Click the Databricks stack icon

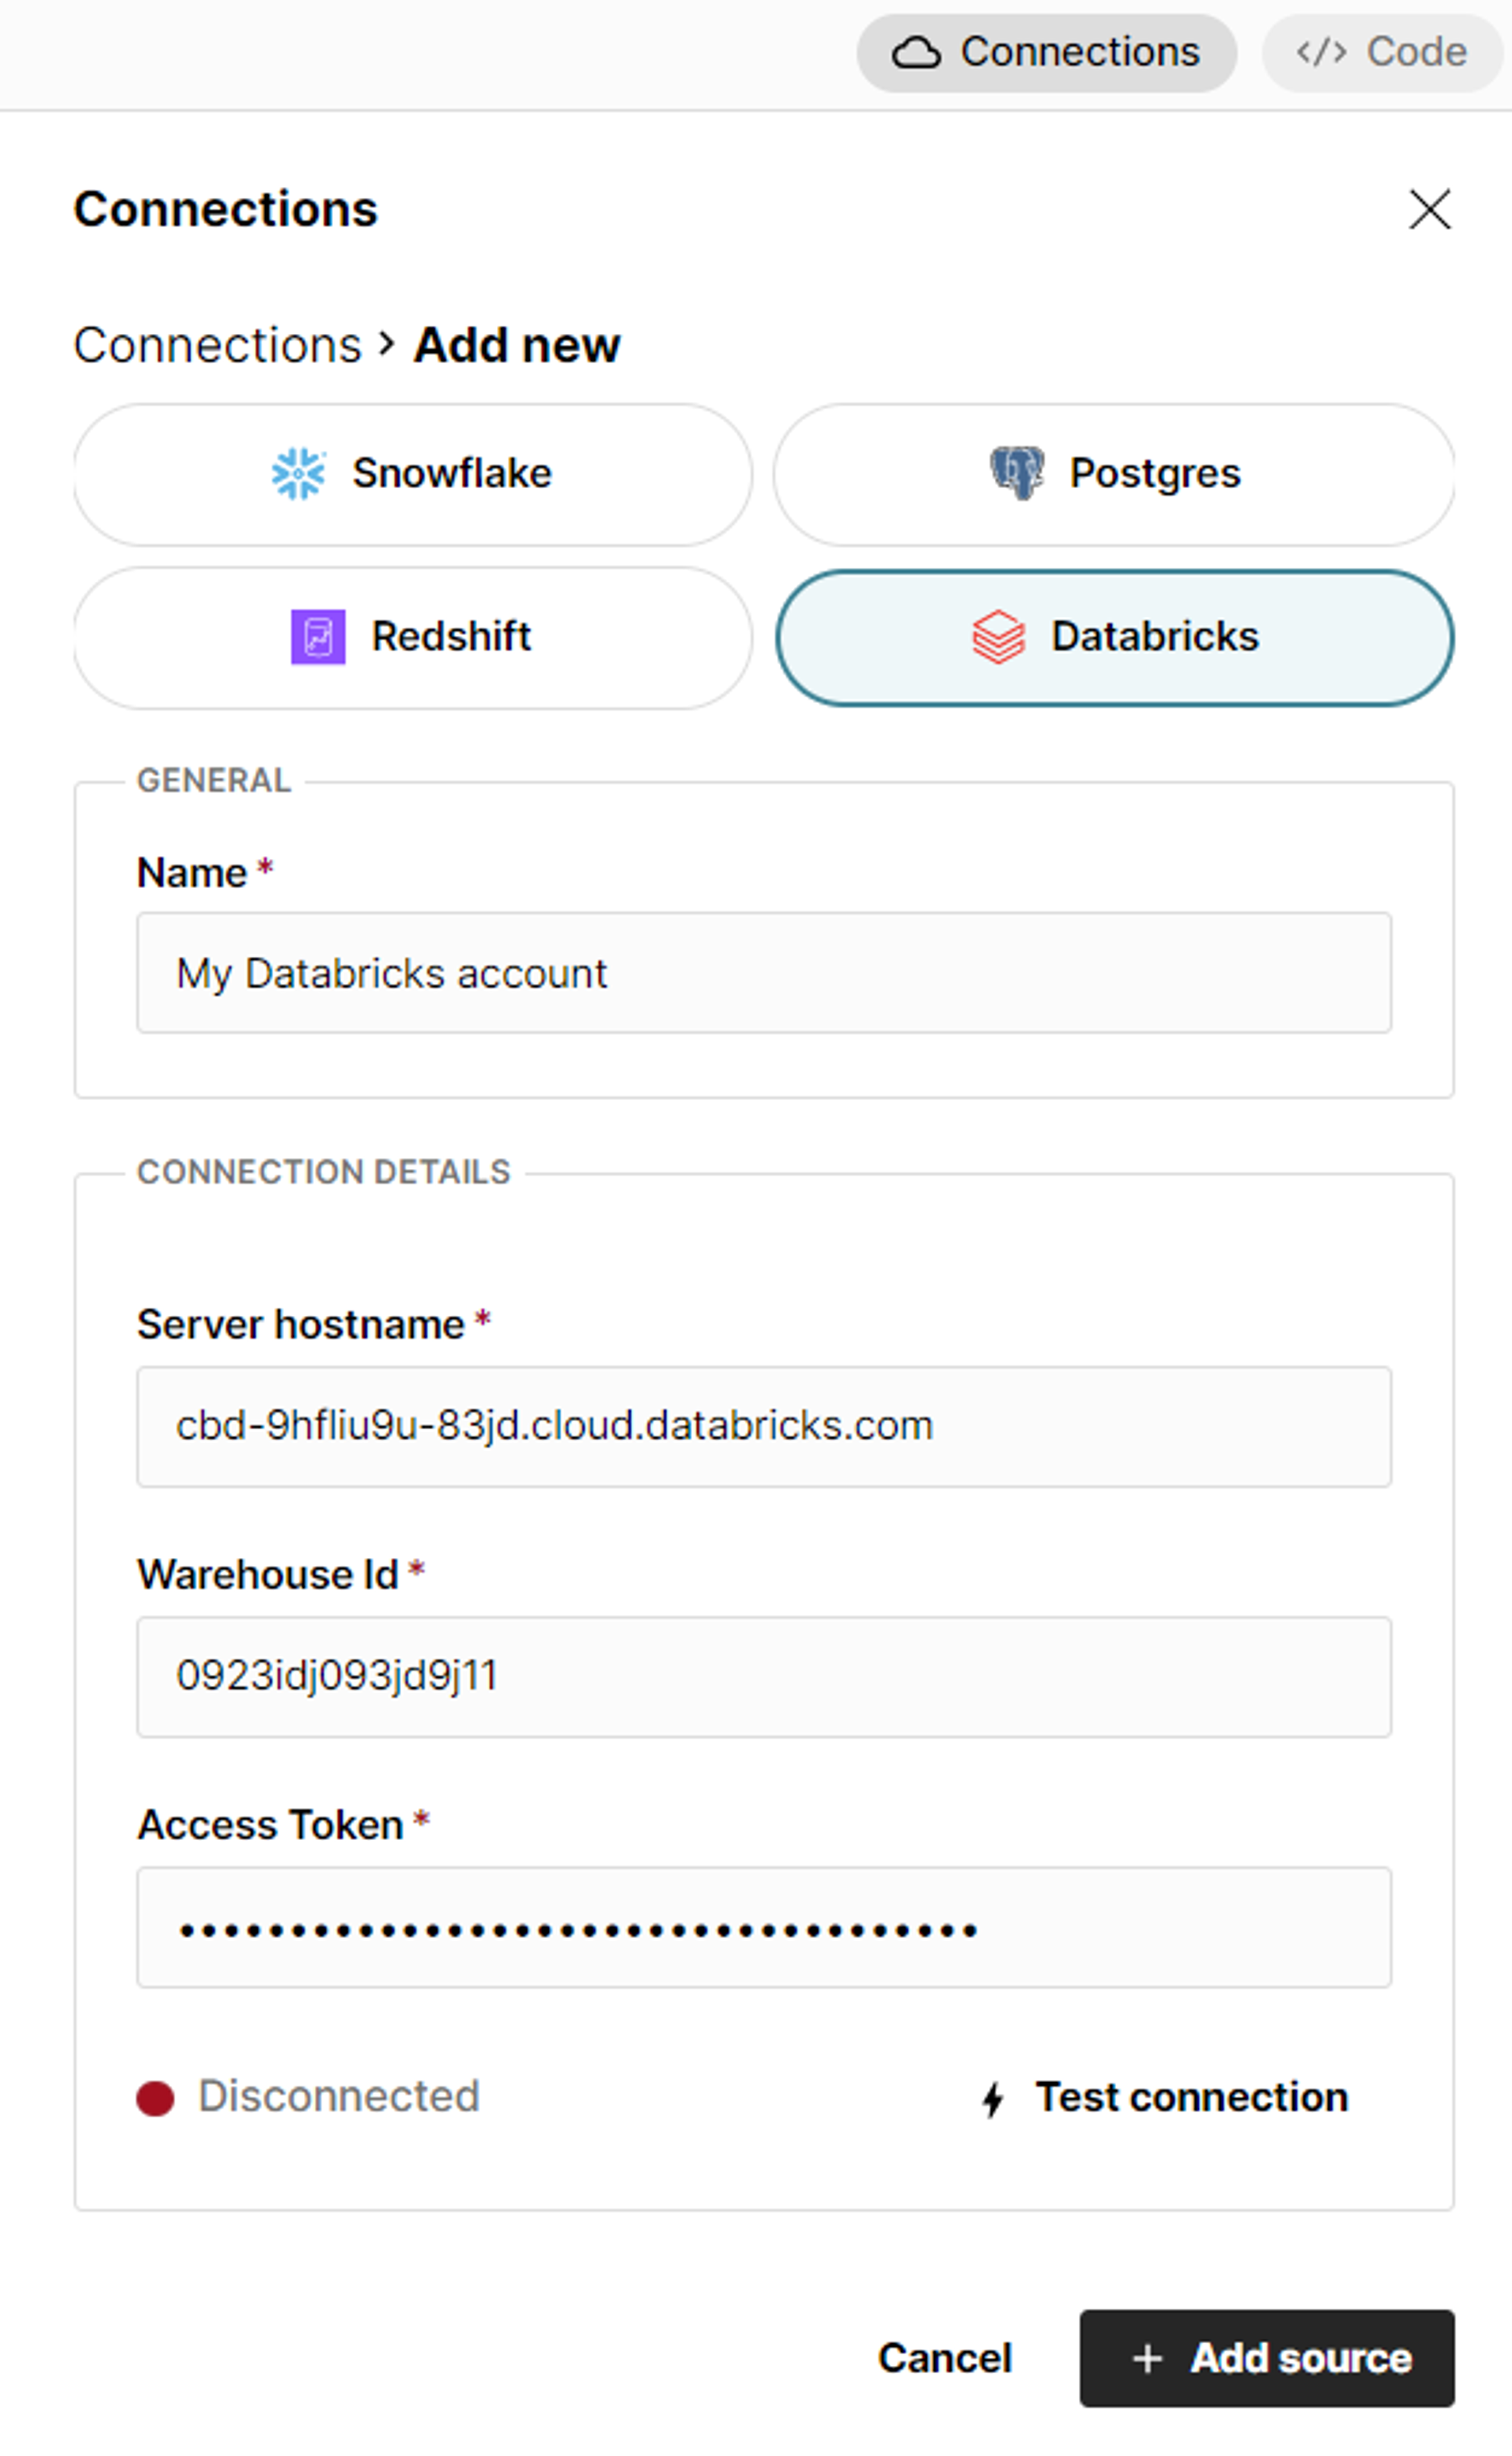coord(998,636)
